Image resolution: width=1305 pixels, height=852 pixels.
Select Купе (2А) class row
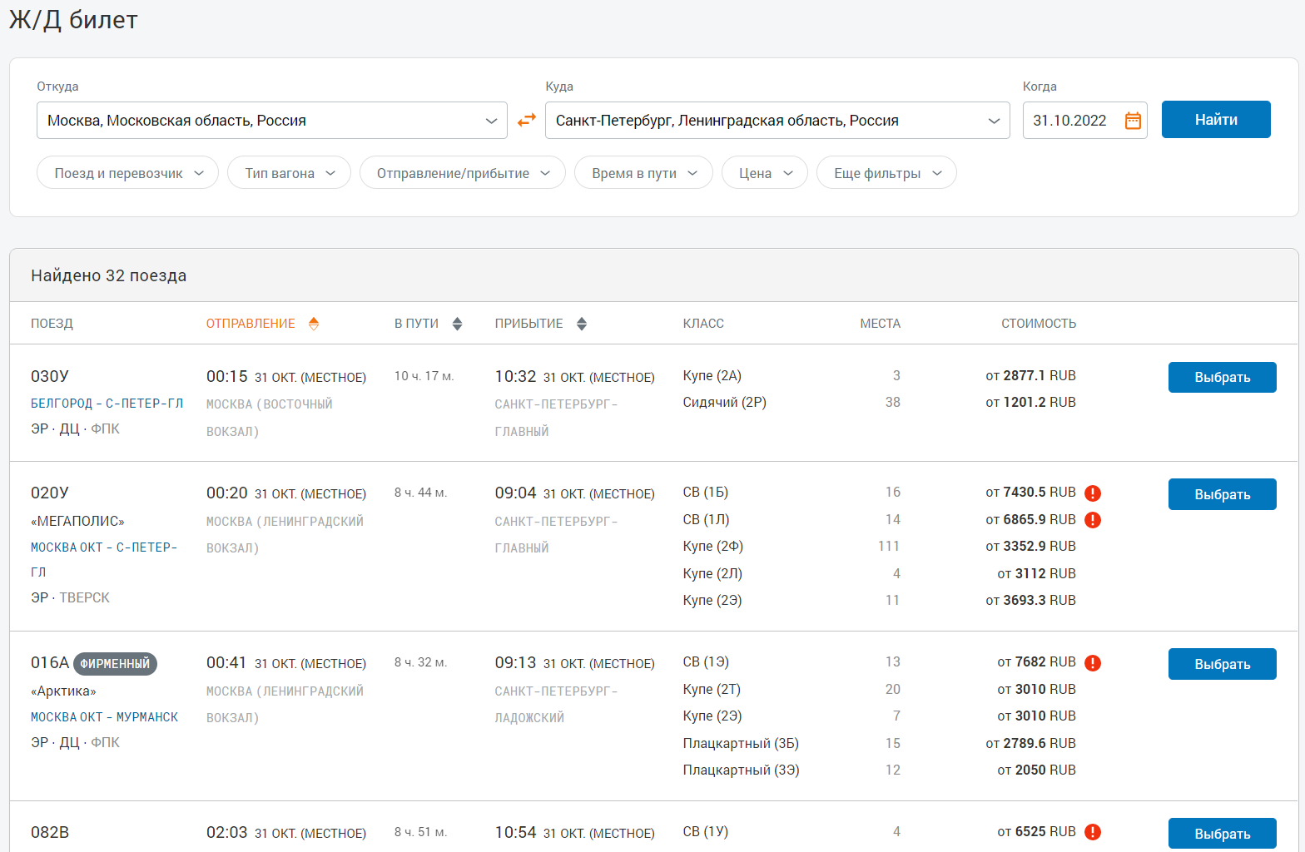[x=712, y=375]
